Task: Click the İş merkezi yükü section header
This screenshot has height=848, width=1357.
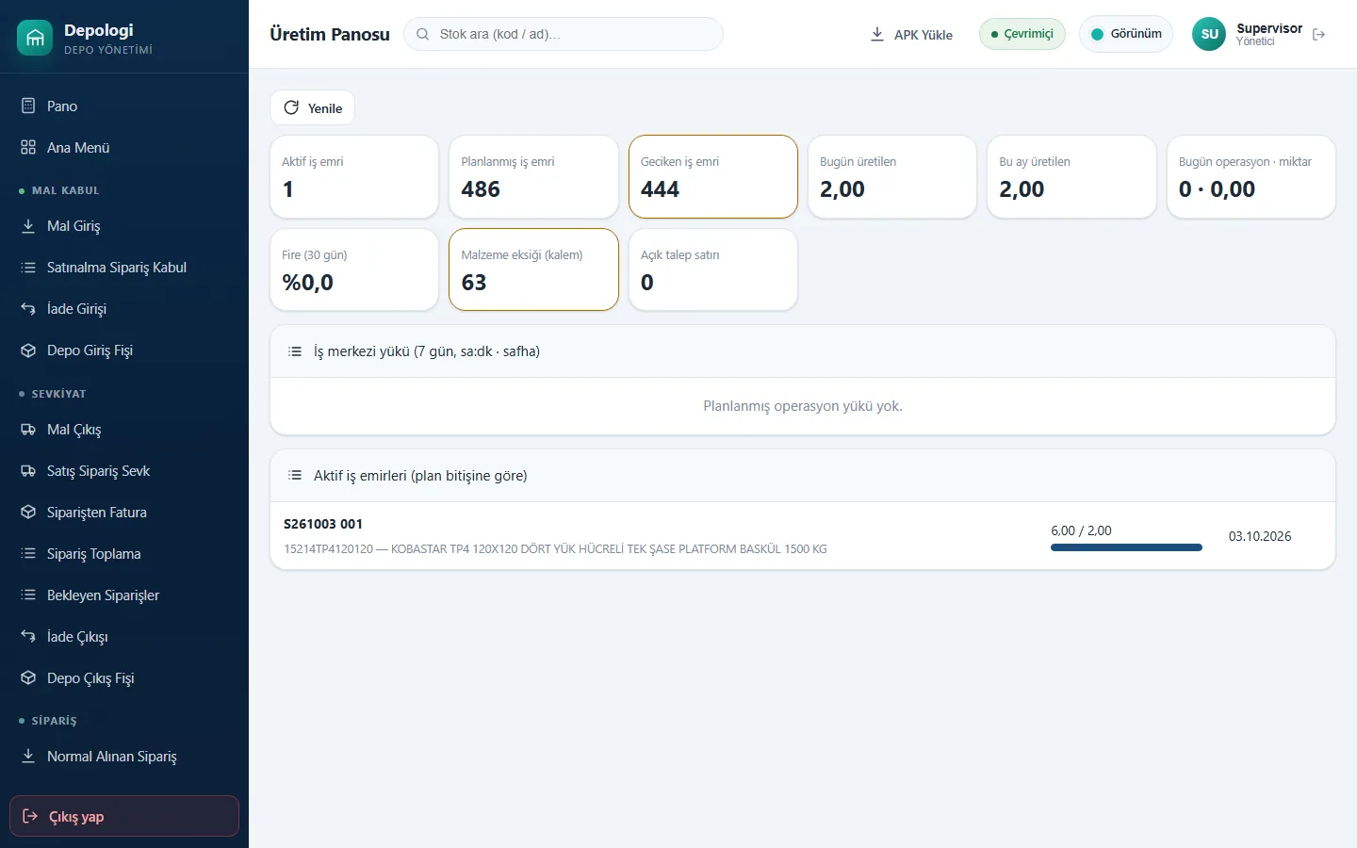Action: (x=803, y=351)
